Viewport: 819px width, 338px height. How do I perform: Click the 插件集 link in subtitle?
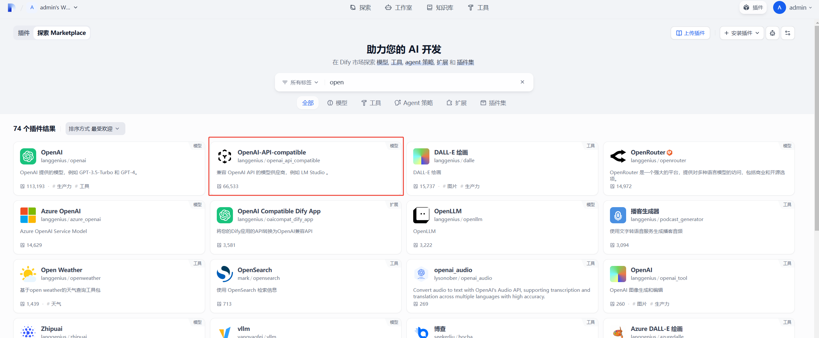(465, 62)
